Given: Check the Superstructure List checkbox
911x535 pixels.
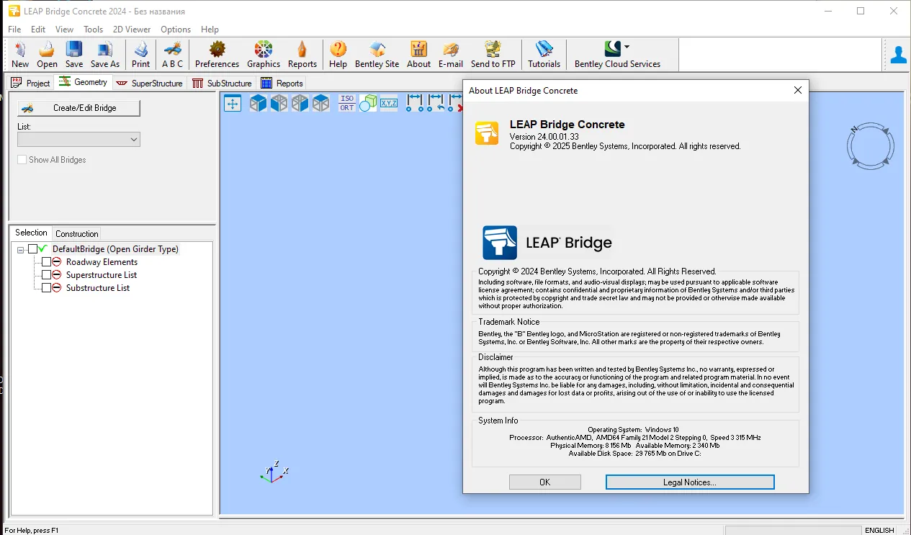Looking at the screenshot, I should (x=46, y=275).
